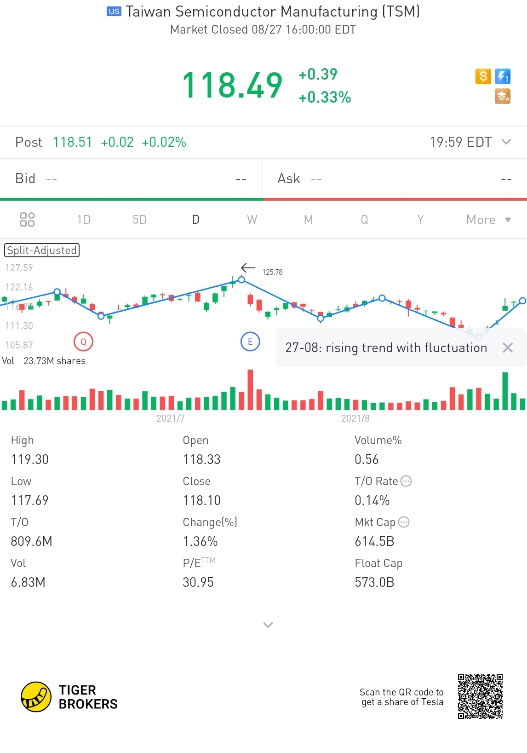Tap the +0.33% change percentage
The height and width of the screenshot is (753, 527).
pos(325,97)
